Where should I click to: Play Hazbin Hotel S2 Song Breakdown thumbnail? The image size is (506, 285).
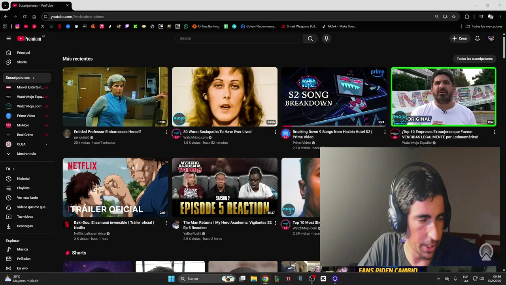(334, 97)
